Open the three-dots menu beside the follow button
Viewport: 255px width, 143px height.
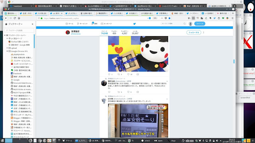pos(204,33)
